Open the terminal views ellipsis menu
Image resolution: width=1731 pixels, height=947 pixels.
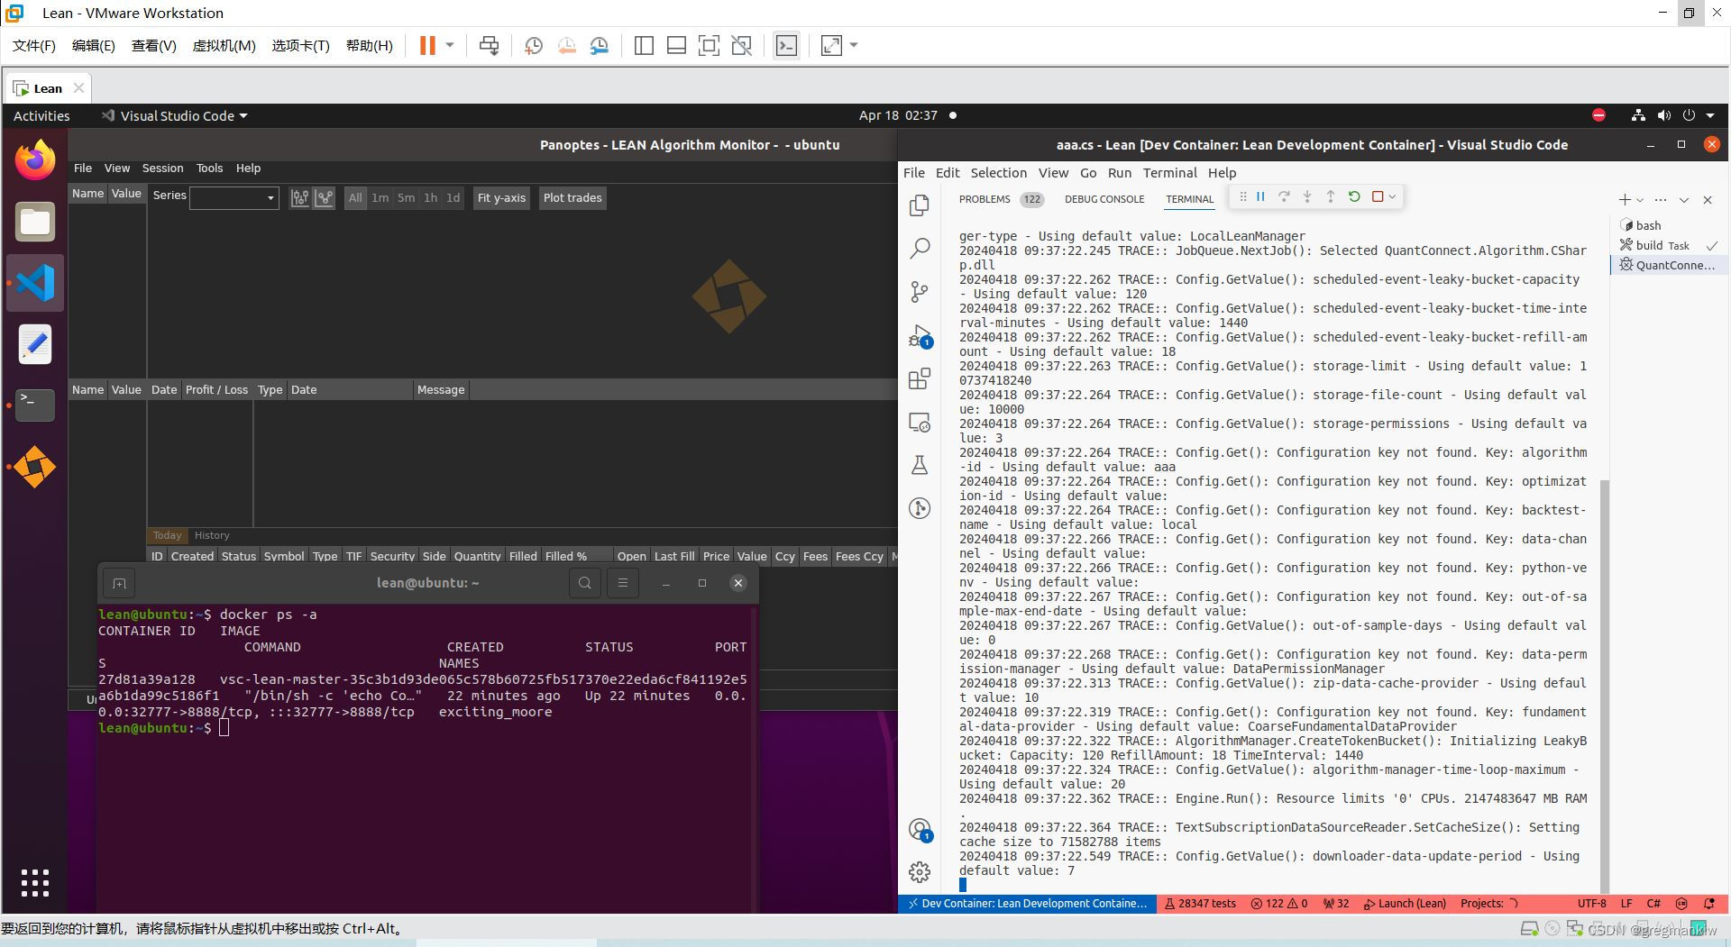1661,199
